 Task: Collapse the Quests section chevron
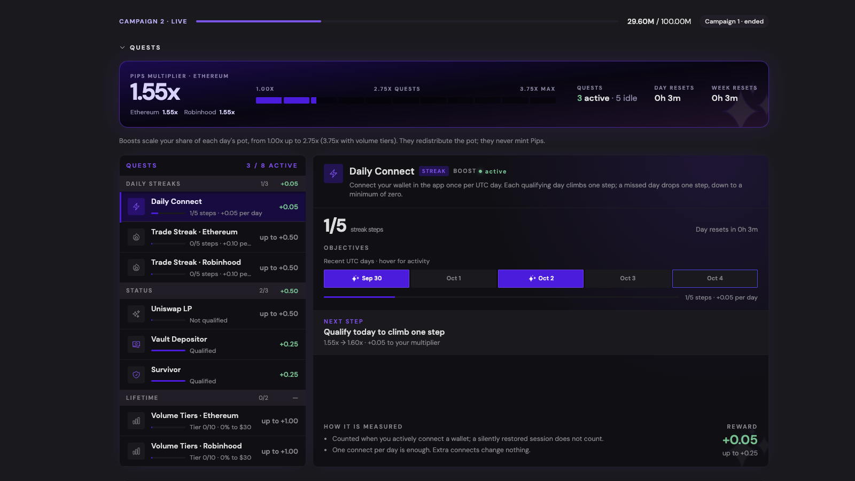[122, 48]
